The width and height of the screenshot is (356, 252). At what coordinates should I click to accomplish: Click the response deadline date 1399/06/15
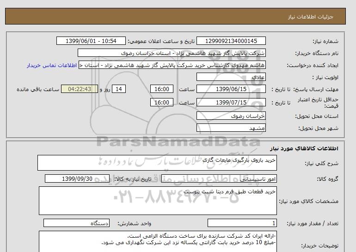231,89
